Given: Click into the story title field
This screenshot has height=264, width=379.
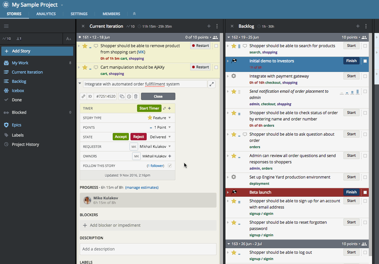Looking at the screenshot, I should pos(145,84).
